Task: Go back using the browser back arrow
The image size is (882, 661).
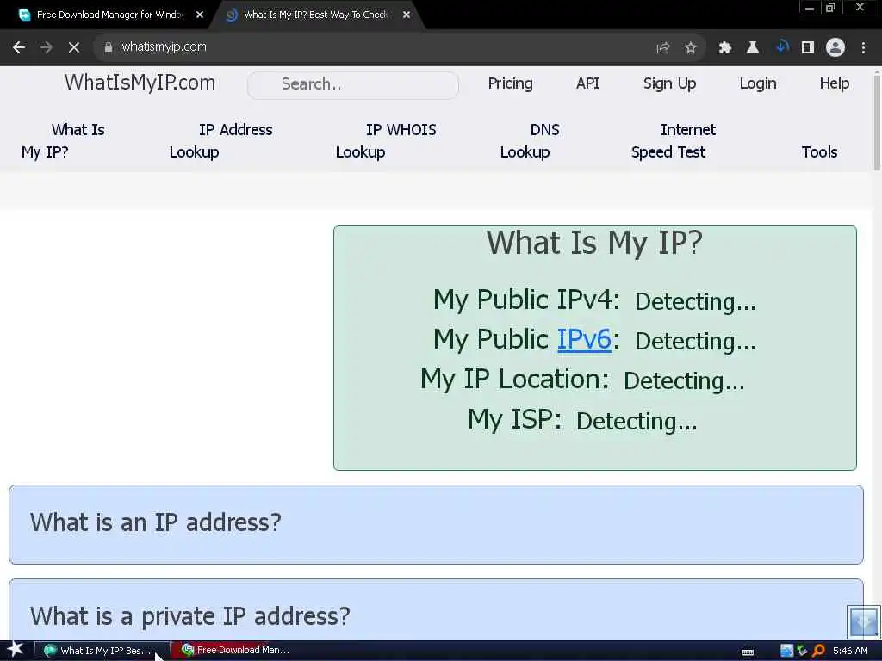Action: pyautogui.click(x=19, y=47)
